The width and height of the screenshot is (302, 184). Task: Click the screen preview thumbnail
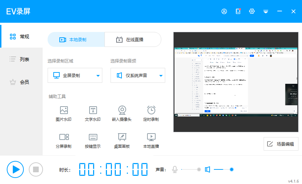coord(235,82)
